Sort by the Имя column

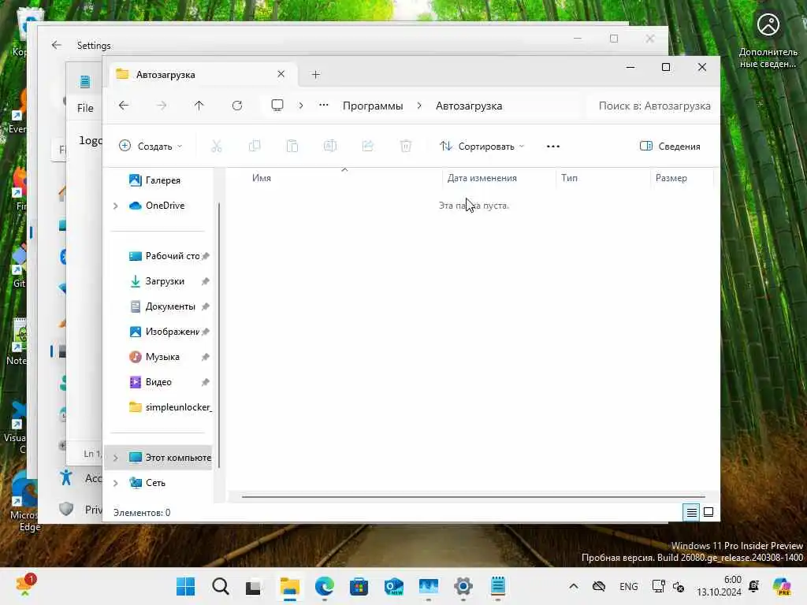click(262, 178)
